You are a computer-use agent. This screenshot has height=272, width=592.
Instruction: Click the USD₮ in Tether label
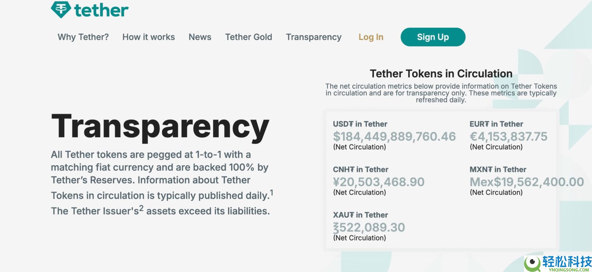[x=360, y=124]
